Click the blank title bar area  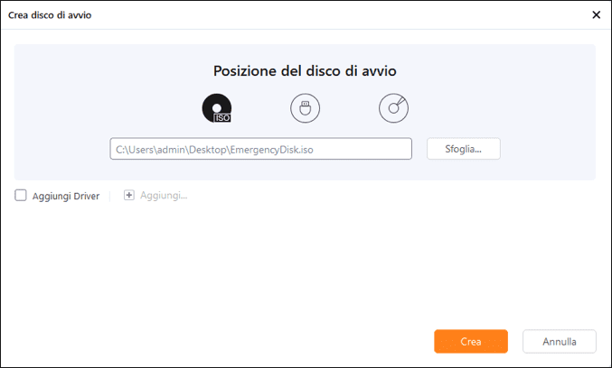pos(316,15)
